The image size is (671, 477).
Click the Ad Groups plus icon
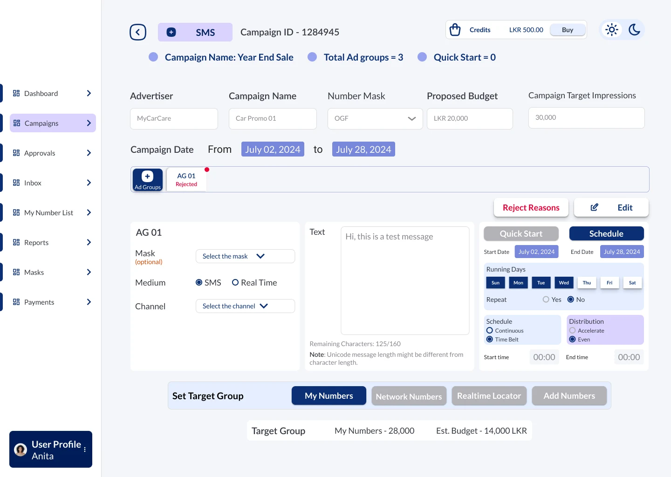[148, 177]
